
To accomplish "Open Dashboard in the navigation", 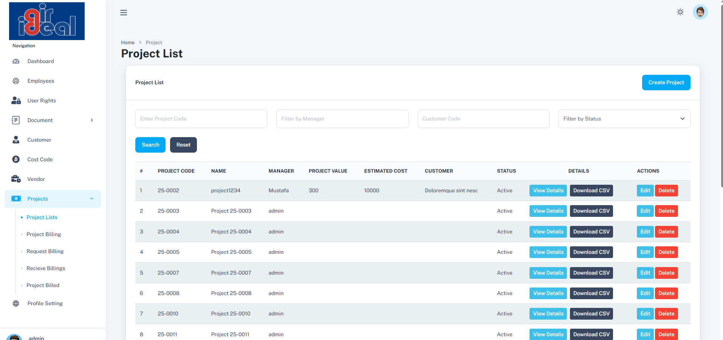I will tap(40, 61).
